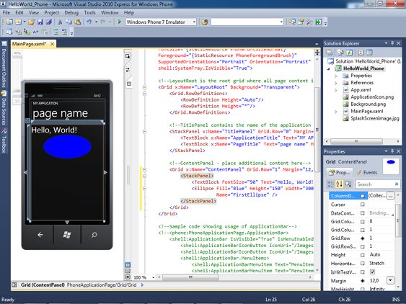Click the Save floppy disk icon
The height and width of the screenshot is (304, 406).
click(x=40, y=22)
